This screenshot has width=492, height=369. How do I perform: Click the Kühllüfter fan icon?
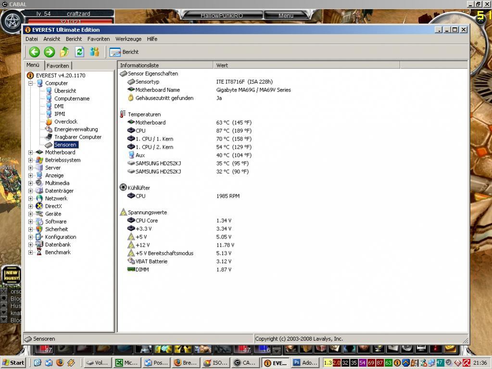(x=123, y=188)
